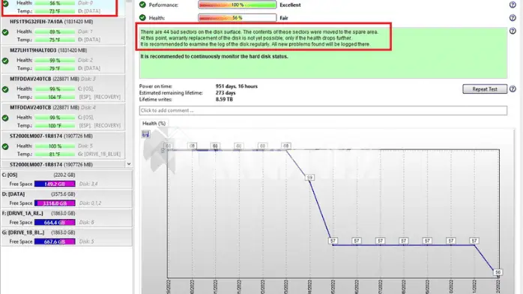Screen dimensions: 523x294
Task: Click the 79 °F temperature bar of Disk 2
Action: [x=55, y=68]
